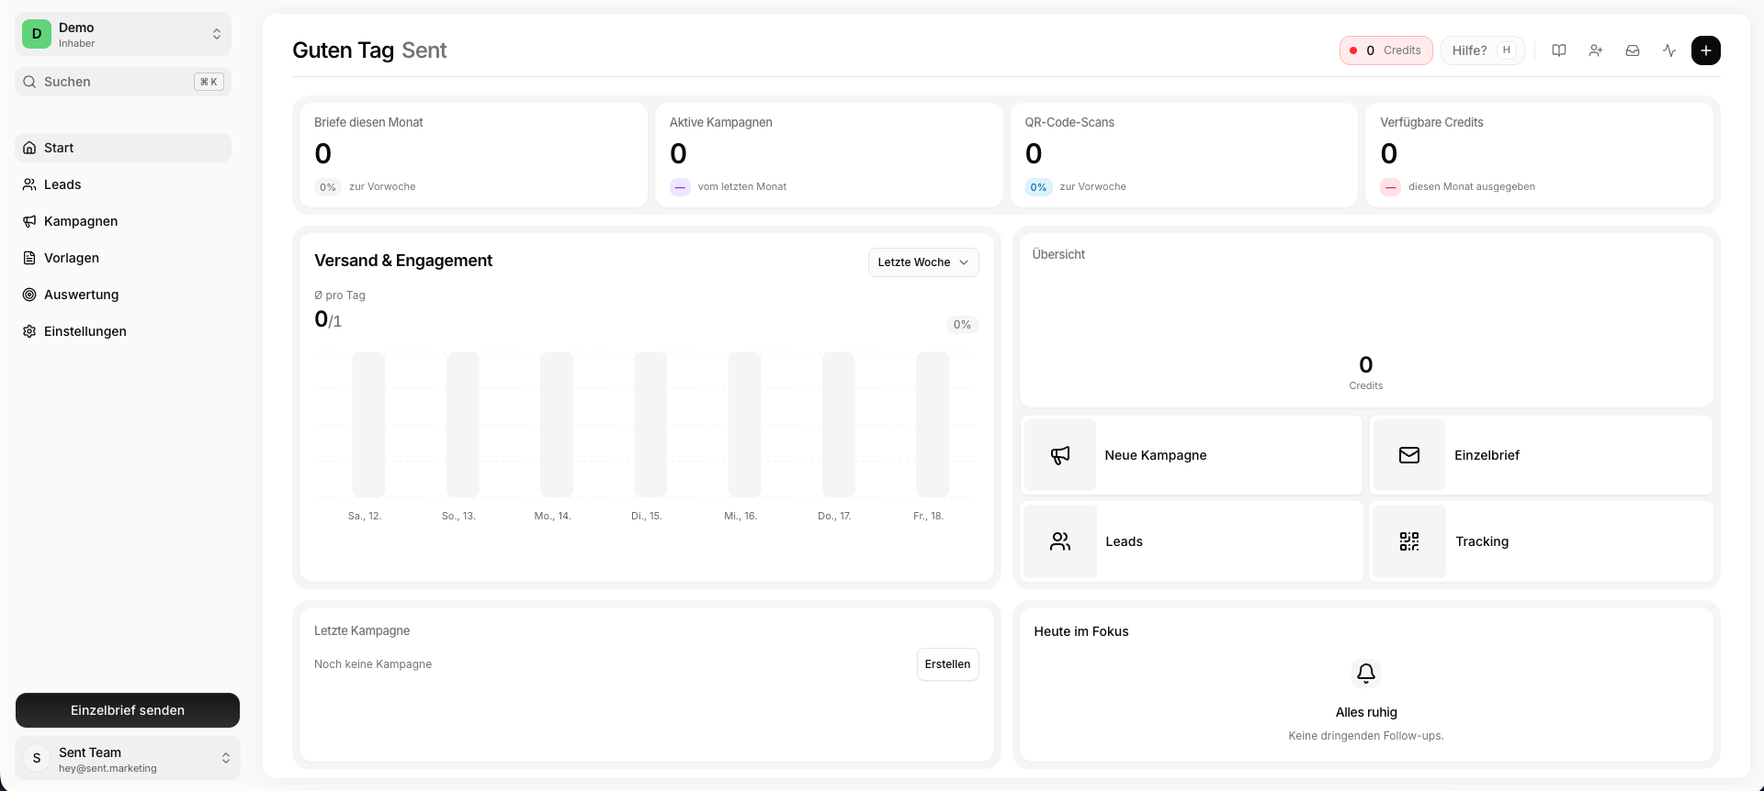The image size is (1764, 791).
Task: Click the add user icon
Action: (x=1596, y=50)
